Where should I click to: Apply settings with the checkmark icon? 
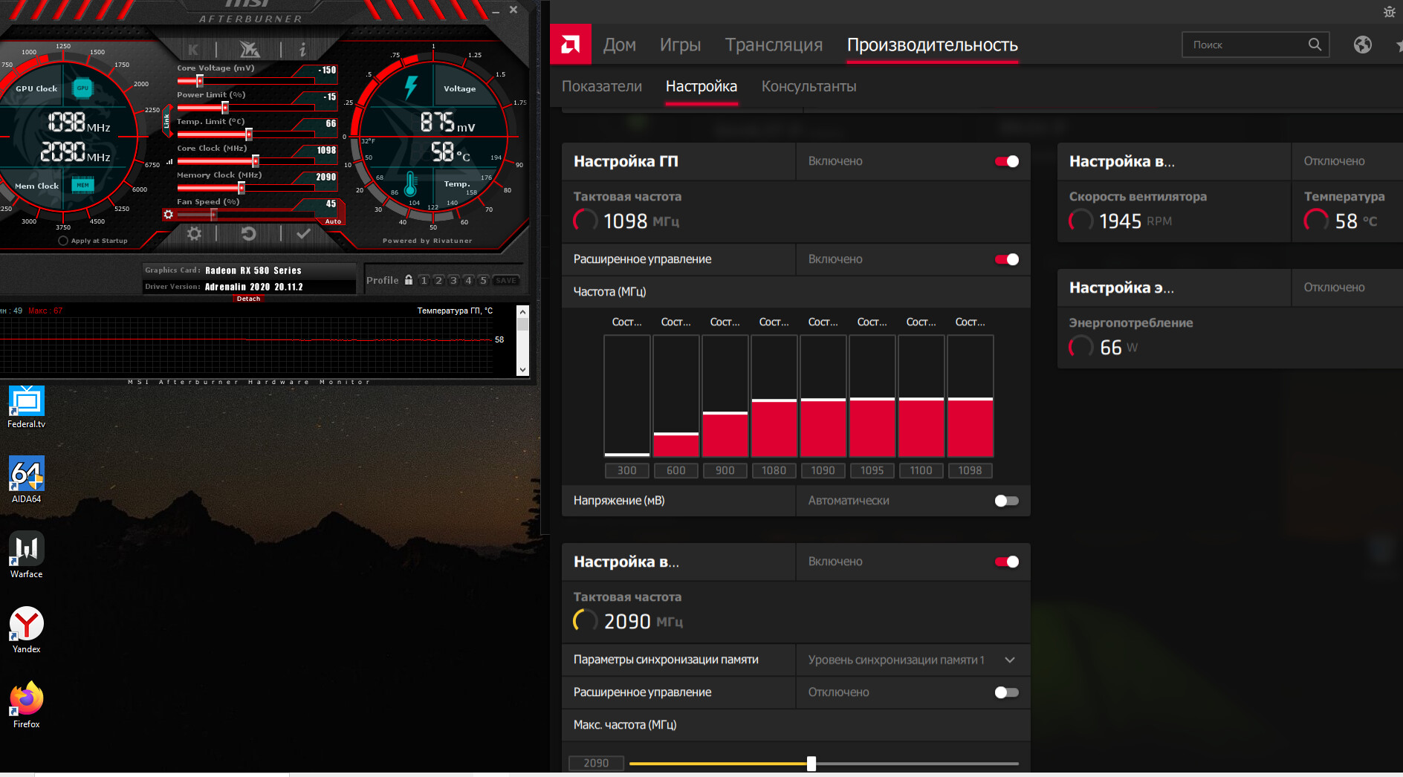point(303,234)
